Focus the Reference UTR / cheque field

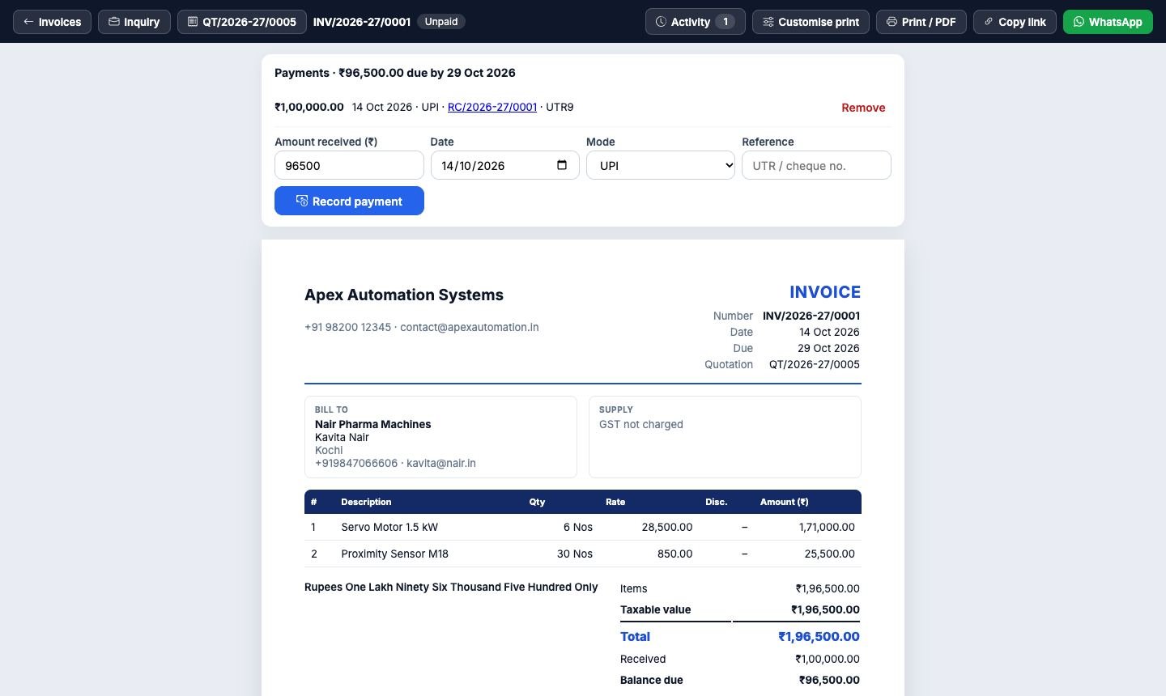pos(816,165)
